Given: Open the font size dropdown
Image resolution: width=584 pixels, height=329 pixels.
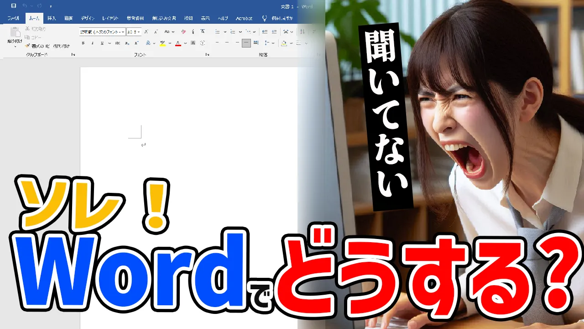Looking at the screenshot, I should (134, 32).
